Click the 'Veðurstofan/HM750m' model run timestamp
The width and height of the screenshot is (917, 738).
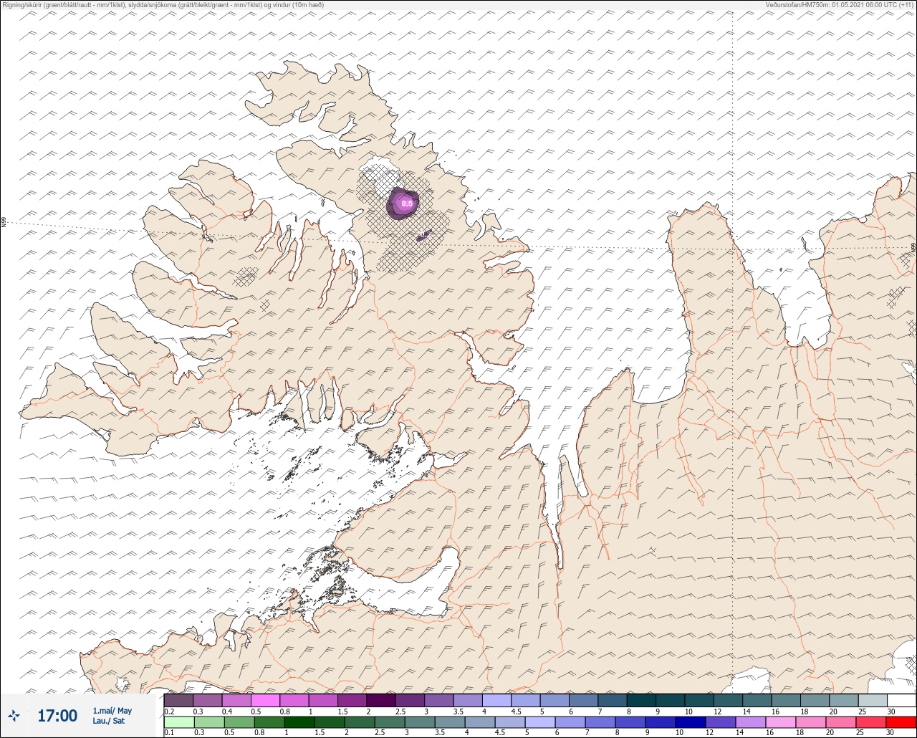pos(840,4)
